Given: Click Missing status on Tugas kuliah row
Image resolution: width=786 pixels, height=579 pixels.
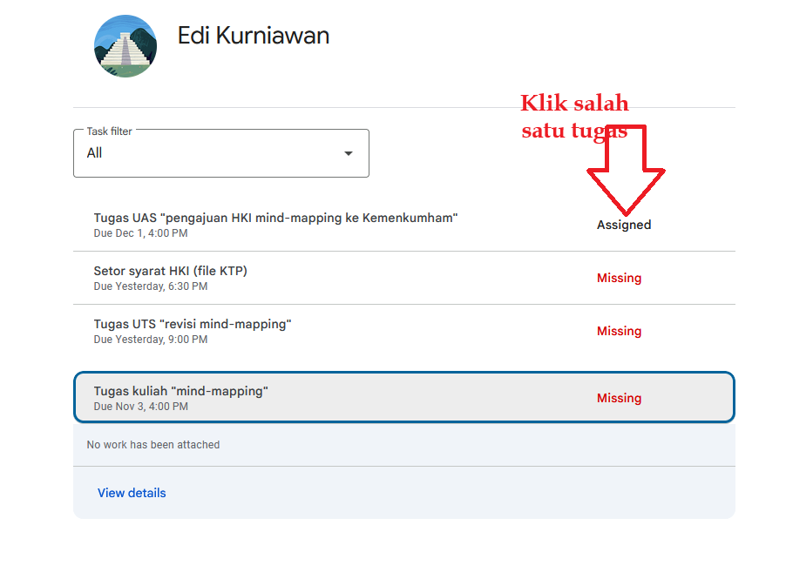Looking at the screenshot, I should point(619,398).
